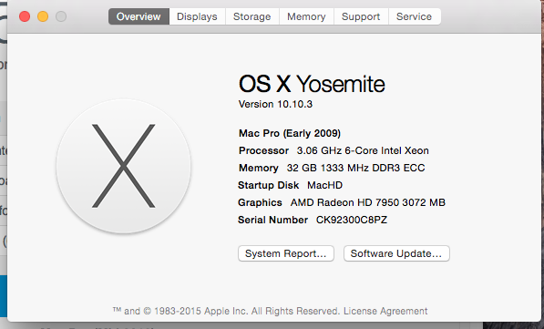Click the System Report... button
Screen dimensions: 544x329
pos(286,253)
